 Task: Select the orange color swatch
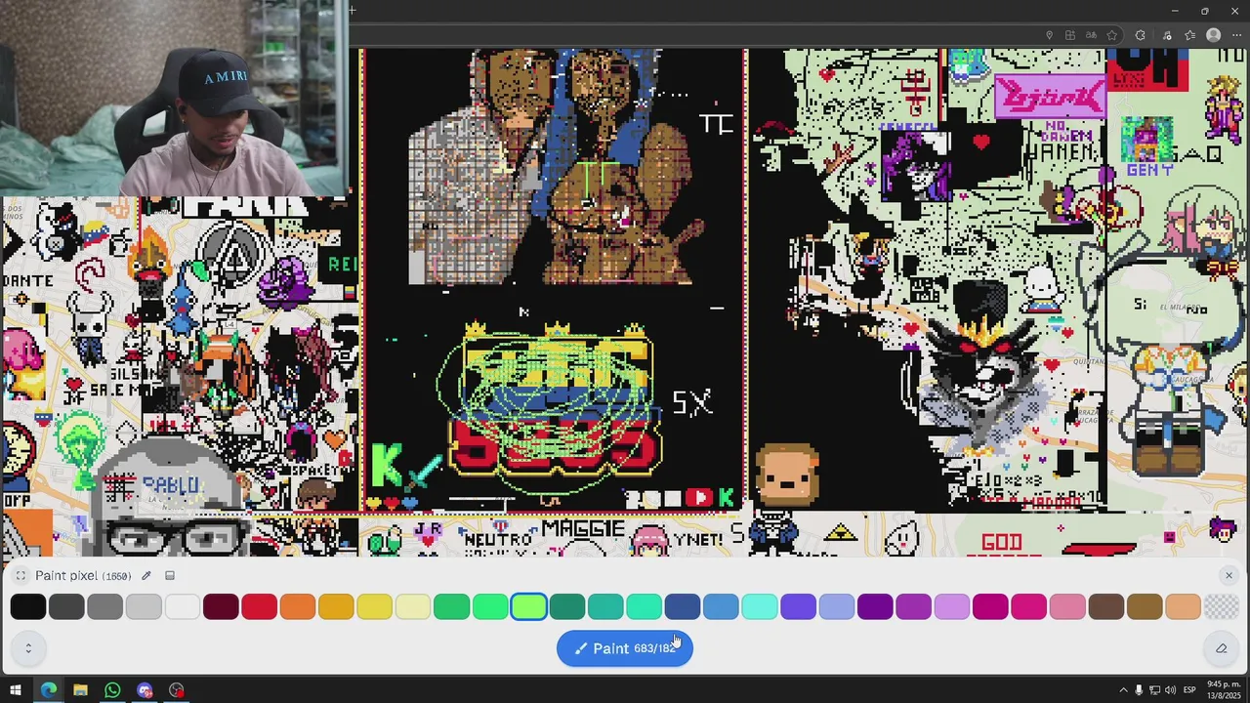[x=298, y=606]
